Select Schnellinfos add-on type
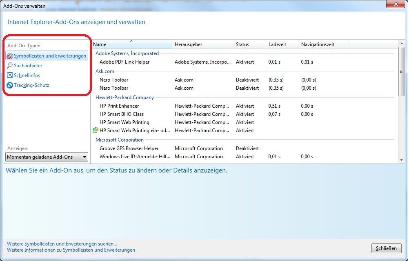 point(27,75)
